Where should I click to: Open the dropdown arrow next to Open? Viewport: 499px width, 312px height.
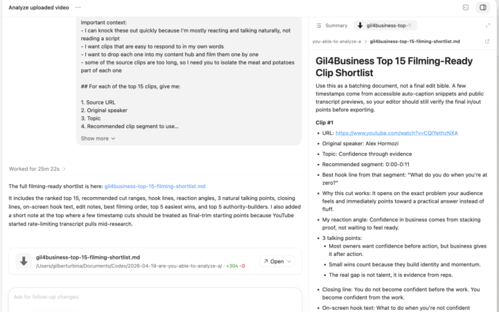click(289, 261)
